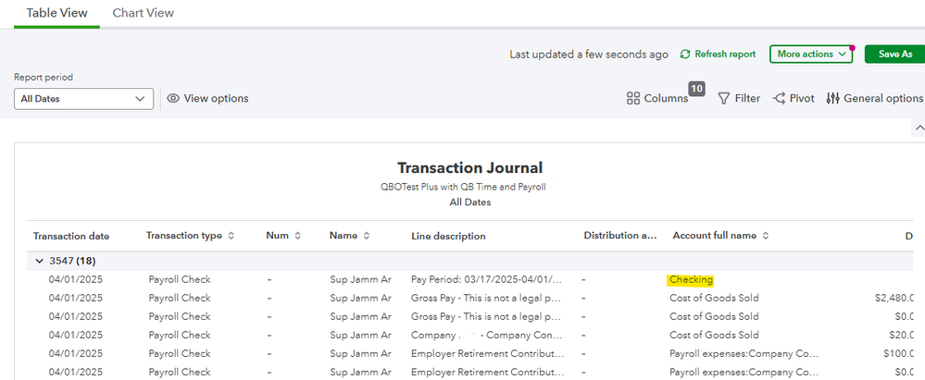Click the Transaction date column header
This screenshot has width=925, height=380.
70,236
